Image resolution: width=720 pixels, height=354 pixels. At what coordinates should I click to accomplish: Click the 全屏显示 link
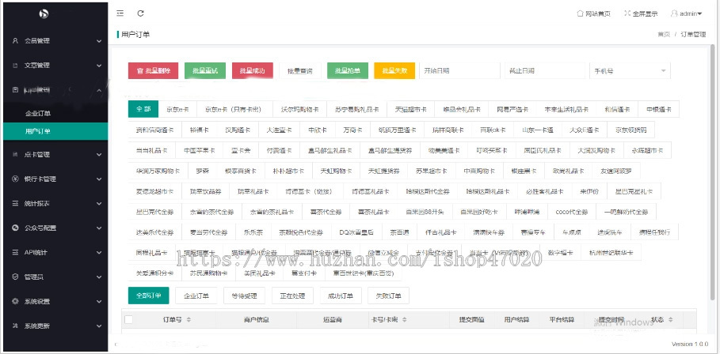pos(641,13)
